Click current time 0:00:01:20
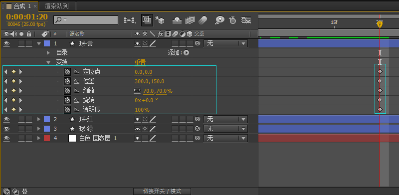The width and height of the screenshot is (399, 195). (x=27, y=17)
